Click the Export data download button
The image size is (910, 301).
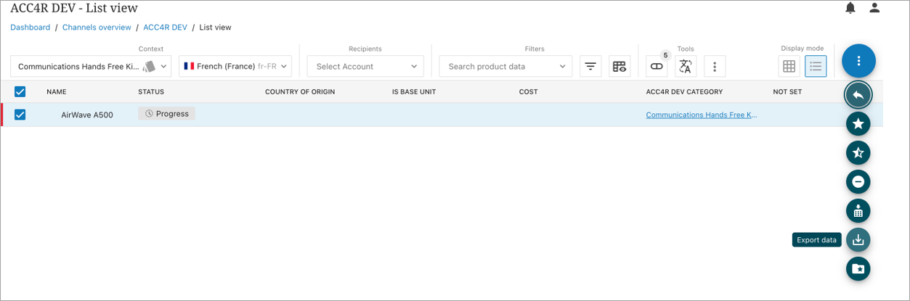858,240
